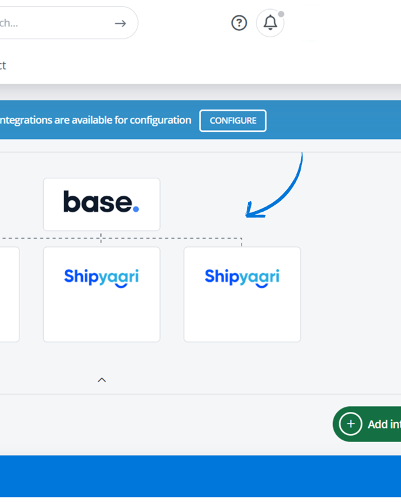Submit search with the arrow icon
401x502 pixels.
tap(120, 23)
